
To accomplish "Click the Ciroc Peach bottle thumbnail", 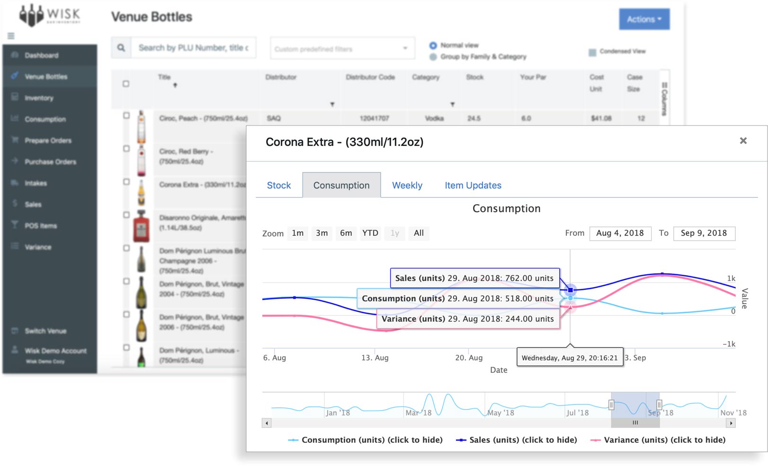I will (141, 126).
